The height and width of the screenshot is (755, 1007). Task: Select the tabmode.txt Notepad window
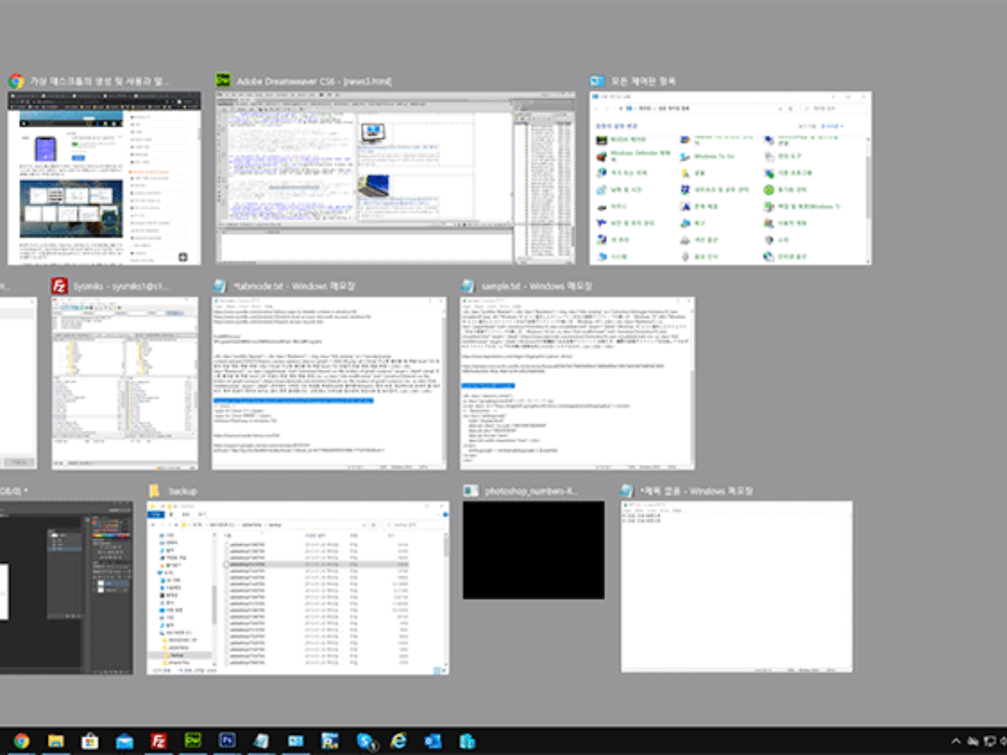point(329,383)
